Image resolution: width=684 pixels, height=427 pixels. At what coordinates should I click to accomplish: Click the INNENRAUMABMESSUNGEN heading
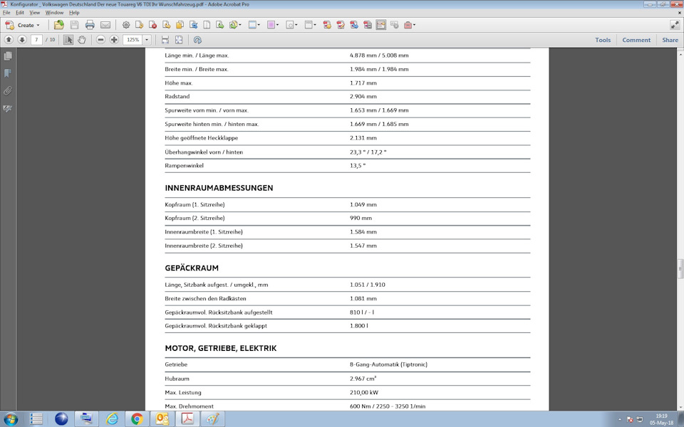(219, 188)
